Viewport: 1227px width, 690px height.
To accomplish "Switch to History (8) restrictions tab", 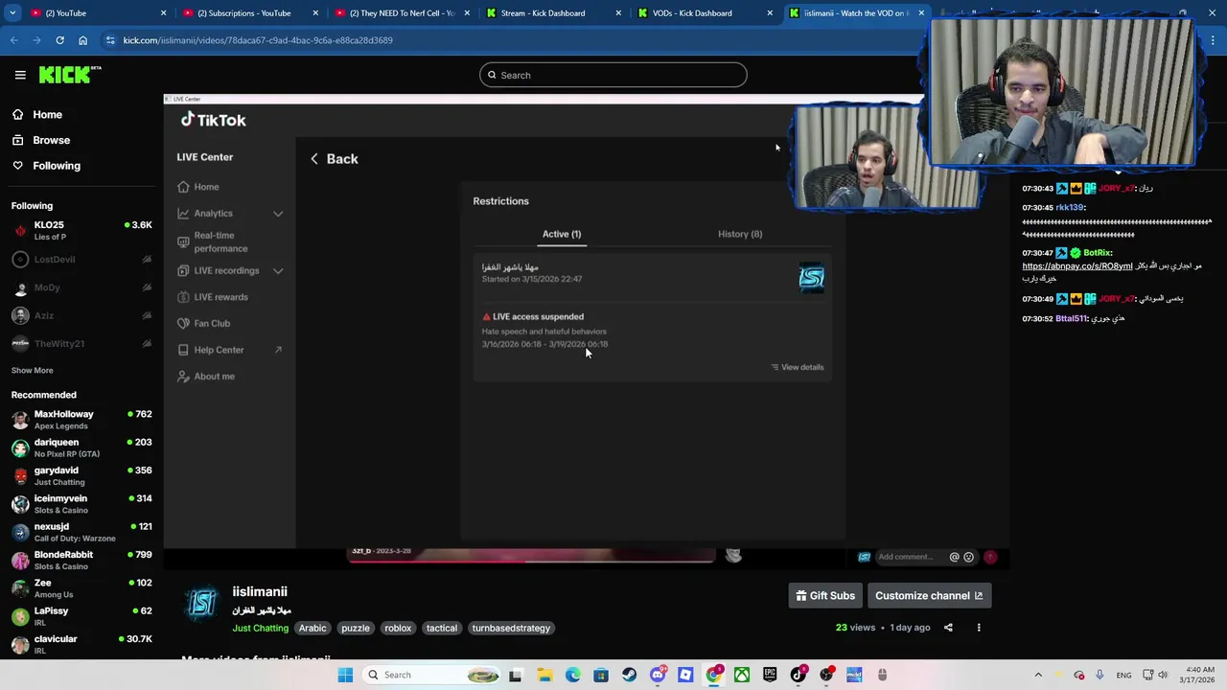I will point(740,234).
